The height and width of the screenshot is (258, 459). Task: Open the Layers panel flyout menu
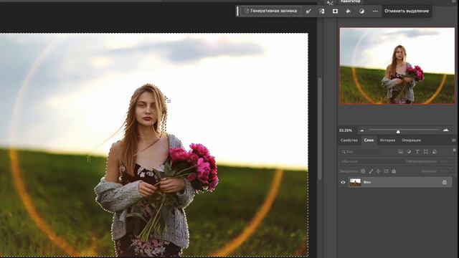coord(454,140)
